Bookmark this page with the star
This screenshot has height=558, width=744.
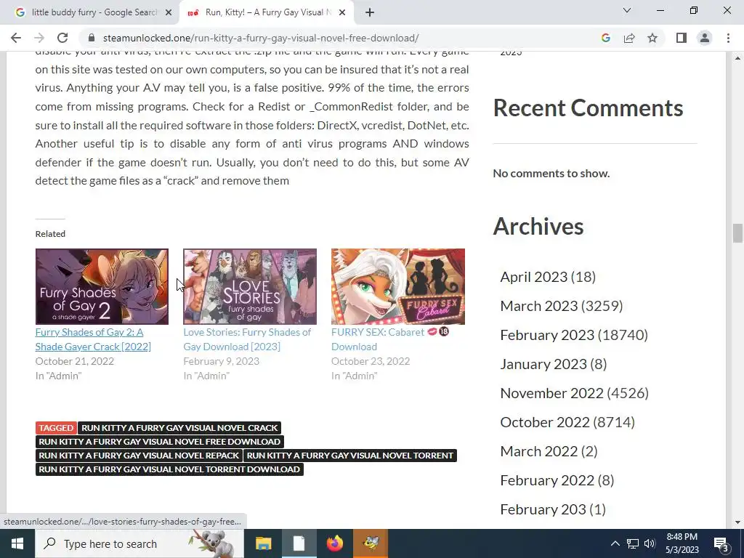652,38
